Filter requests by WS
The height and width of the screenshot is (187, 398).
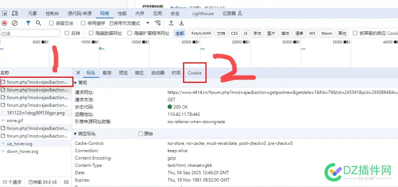[312, 33]
